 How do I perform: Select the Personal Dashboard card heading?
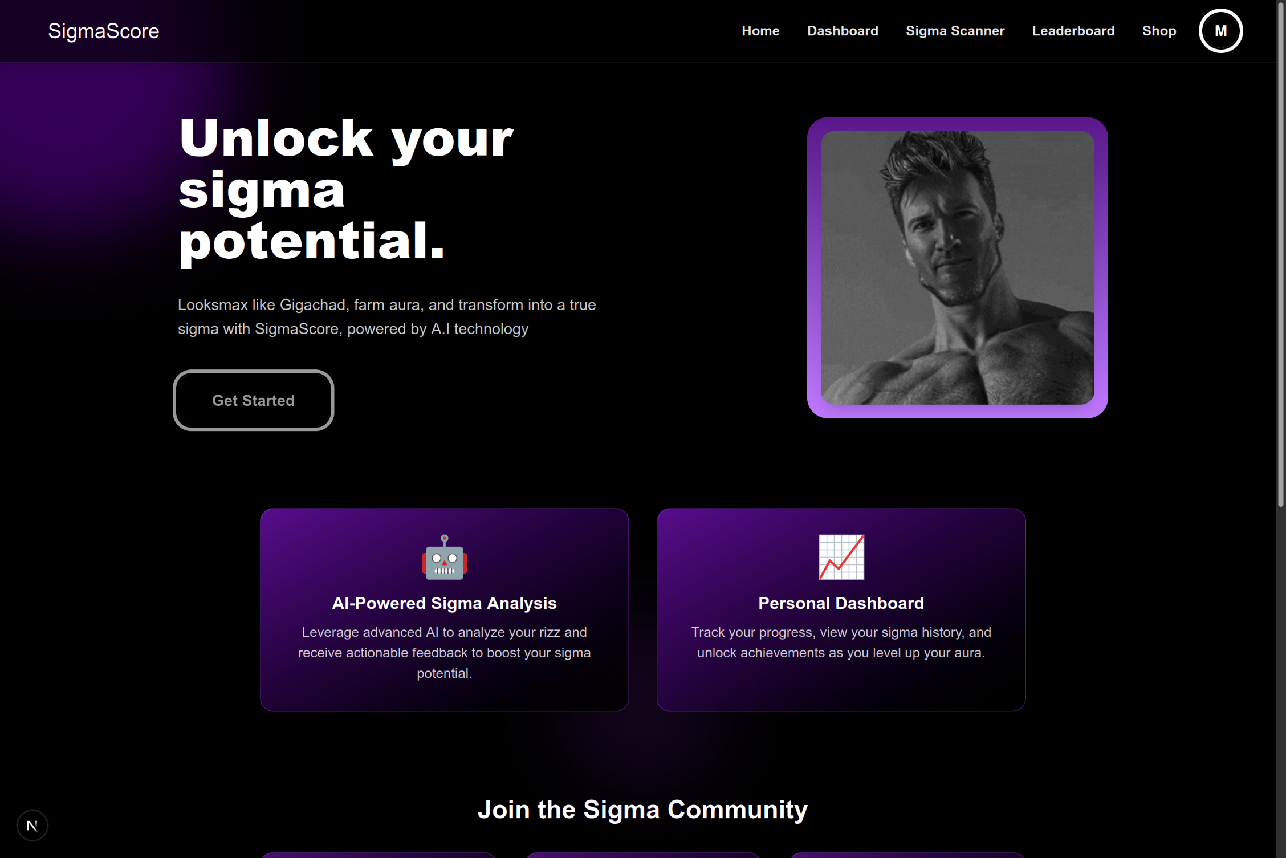(x=841, y=603)
